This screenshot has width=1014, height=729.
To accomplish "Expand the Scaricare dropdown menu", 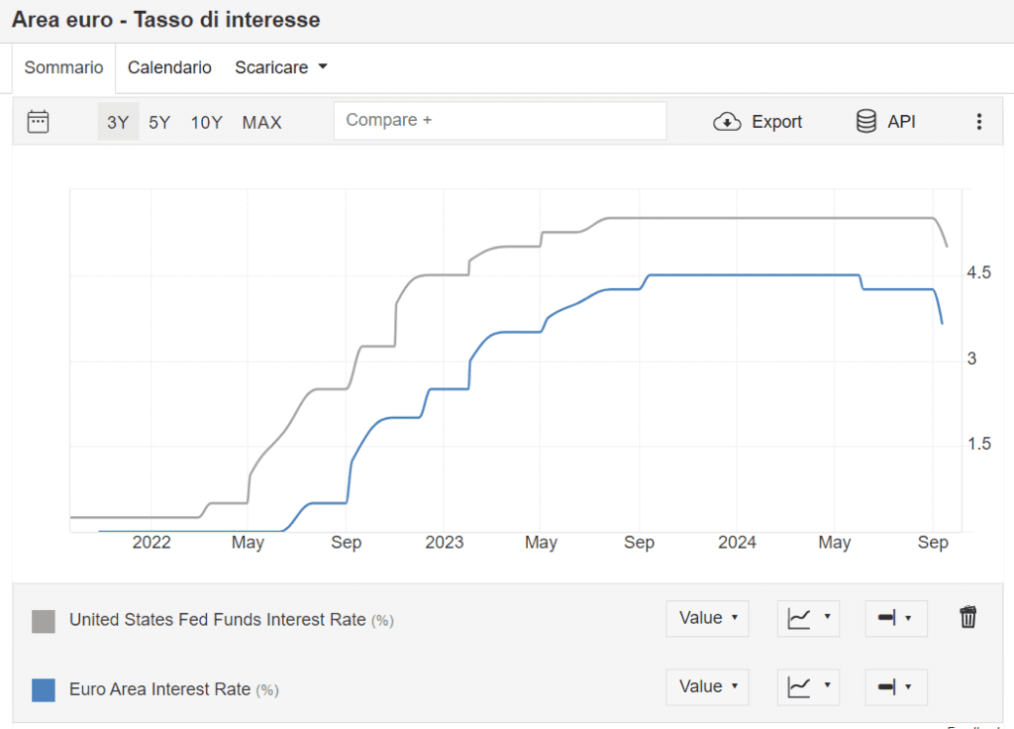I will pos(280,67).
